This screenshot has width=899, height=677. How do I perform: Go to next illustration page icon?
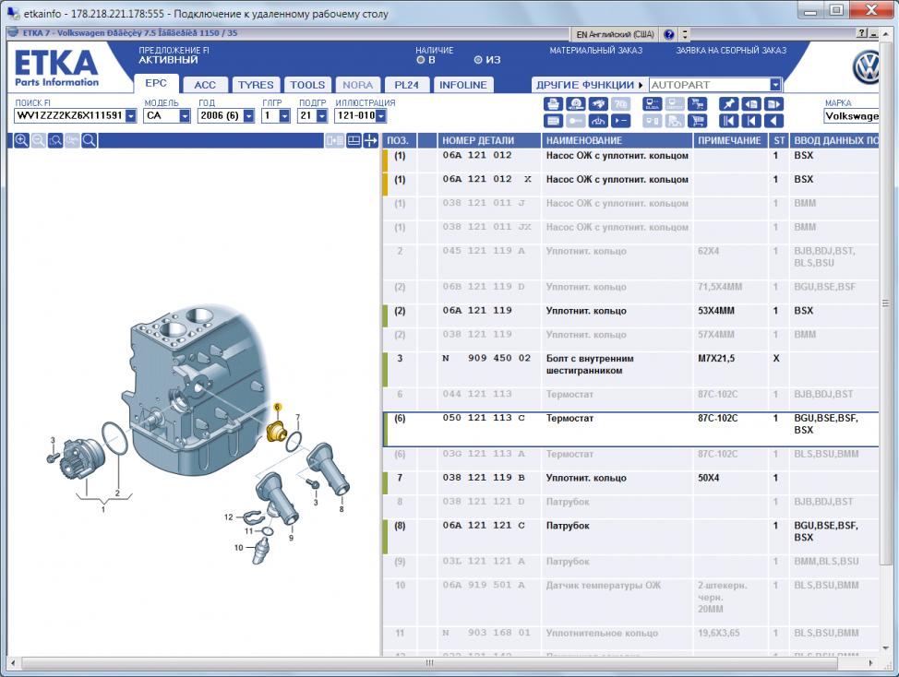pos(773,104)
